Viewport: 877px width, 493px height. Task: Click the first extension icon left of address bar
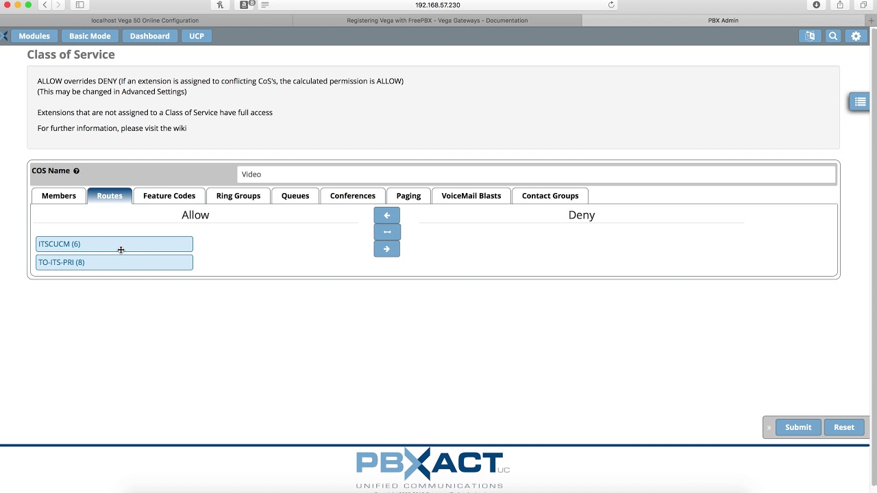pos(220,5)
